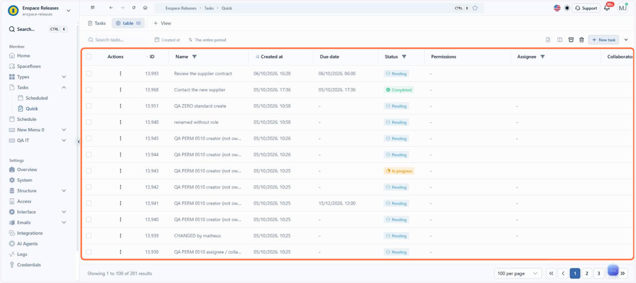The image size is (636, 283).
Task: Switch to the Tasks view tab
Action: (97, 23)
